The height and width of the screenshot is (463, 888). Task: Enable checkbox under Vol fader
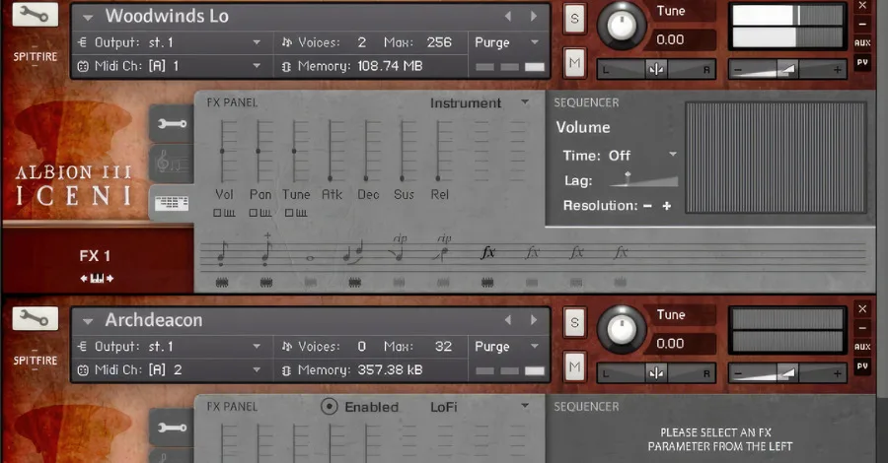[217, 213]
